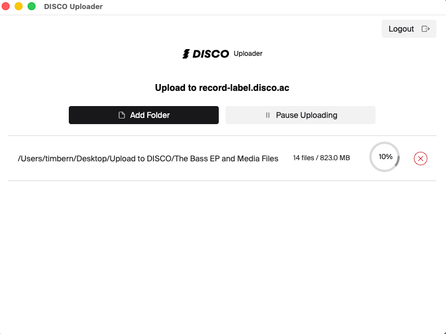446x334 pixels.
Task: Click the DISCO lightning bolt logo icon
Action: [x=186, y=54]
